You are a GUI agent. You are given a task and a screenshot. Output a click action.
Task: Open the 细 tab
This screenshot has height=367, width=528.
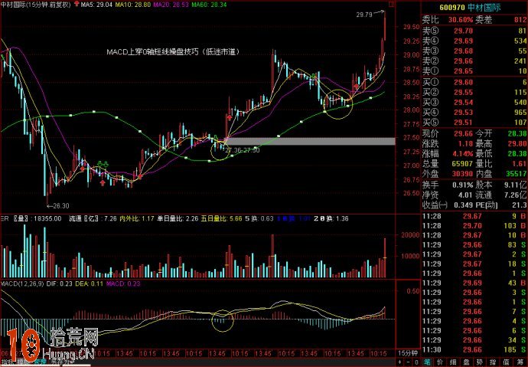click(454, 362)
